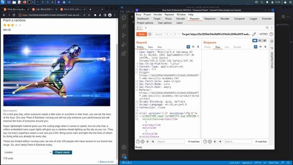Open response panel hamburger menu
Image resolution: width=293 pixels, height=165 pixels.
[266, 47]
